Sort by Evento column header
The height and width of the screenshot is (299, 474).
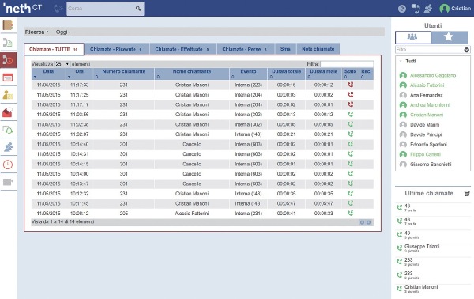click(249, 74)
